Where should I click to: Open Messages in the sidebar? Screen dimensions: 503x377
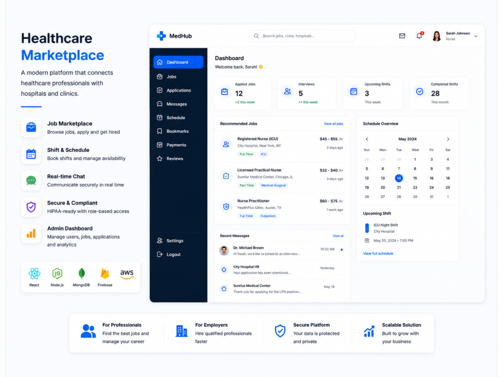click(x=179, y=104)
